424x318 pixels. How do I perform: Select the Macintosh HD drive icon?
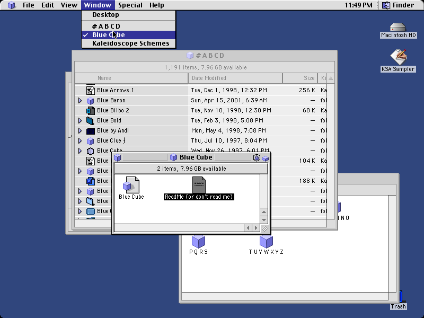tap(398, 28)
